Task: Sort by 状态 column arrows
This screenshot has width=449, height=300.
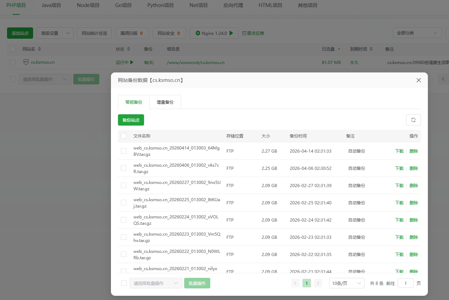Action: coord(129,49)
